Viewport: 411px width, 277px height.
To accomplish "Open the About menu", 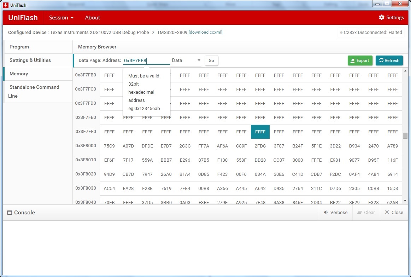I will pos(93,18).
